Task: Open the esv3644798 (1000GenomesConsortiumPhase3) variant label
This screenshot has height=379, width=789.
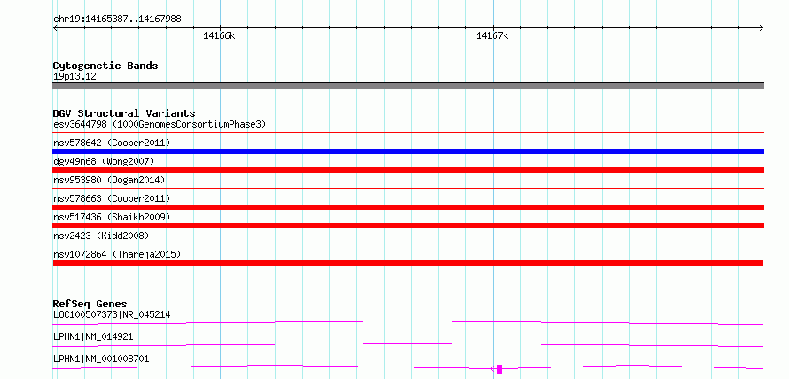Action: pyautogui.click(x=160, y=124)
